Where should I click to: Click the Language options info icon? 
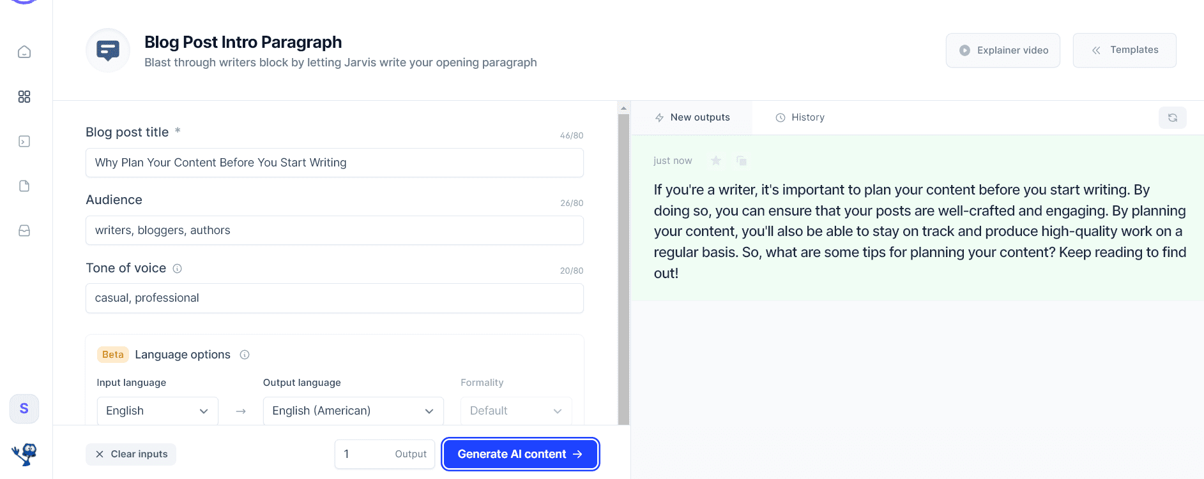click(x=245, y=355)
